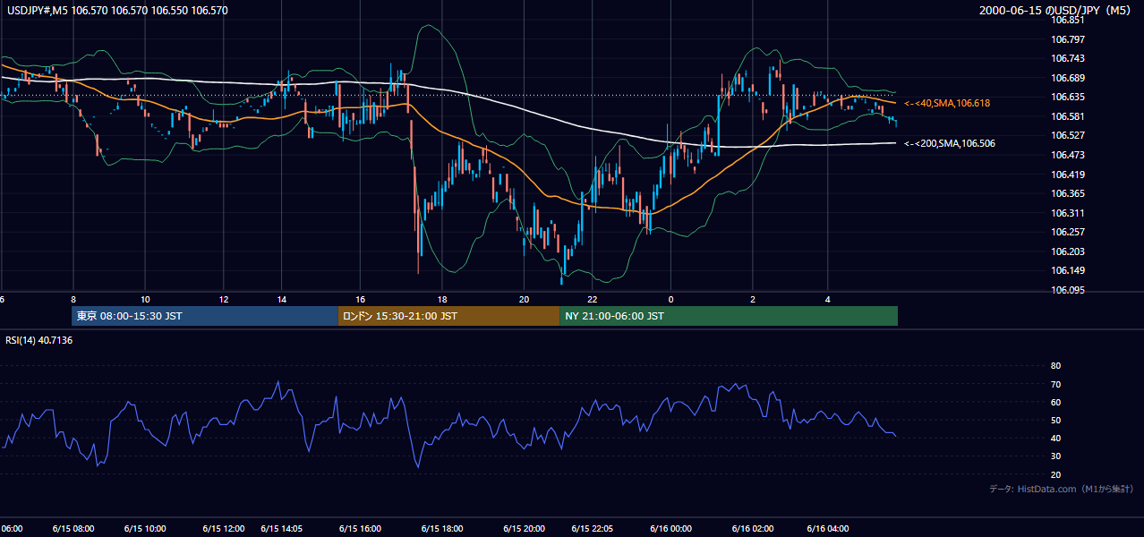The width and height of the screenshot is (1144, 537).
Task: Click the RSI 60 level label
Action: point(1055,402)
